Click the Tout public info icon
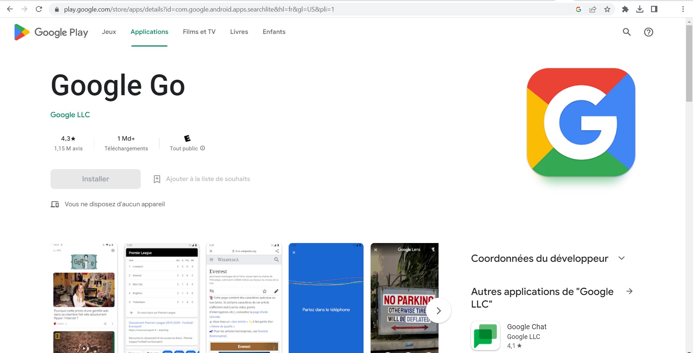The image size is (693, 353). pyautogui.click(x=202, y=148)
